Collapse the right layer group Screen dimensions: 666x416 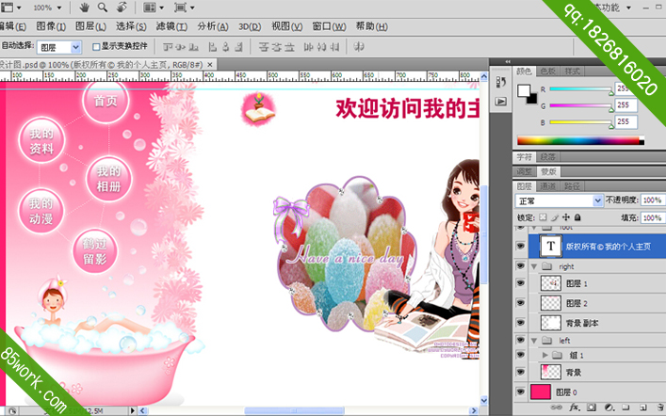(534, 266)
